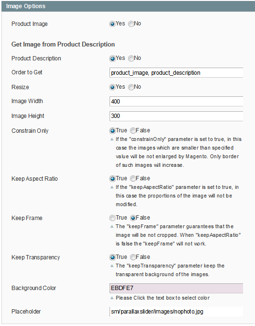Select True for Keep Transparency
255x326 pixels.
click(112, 257)
